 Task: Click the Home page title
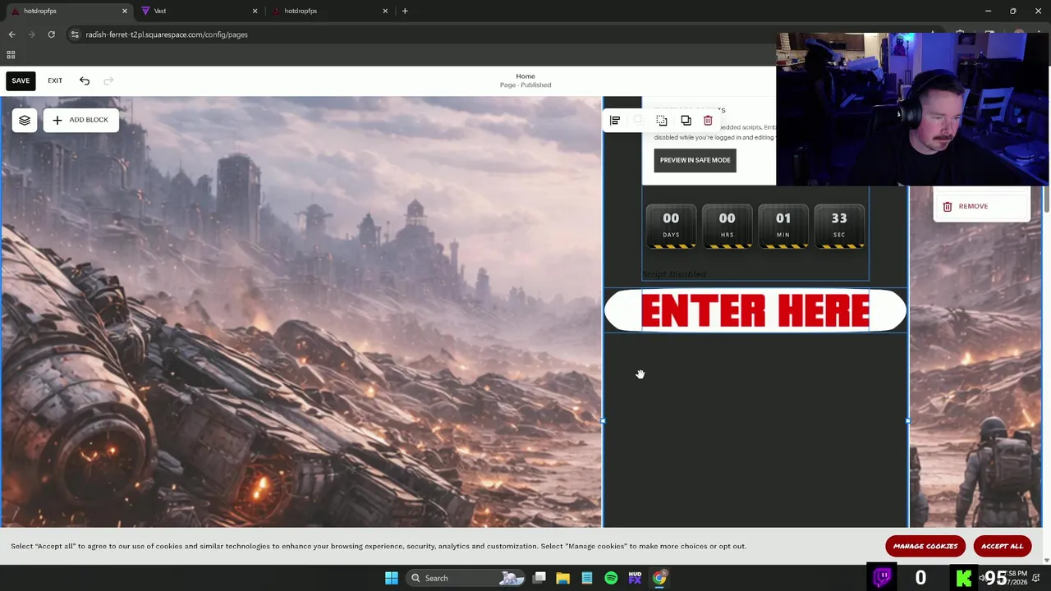(x=525, y=76)
